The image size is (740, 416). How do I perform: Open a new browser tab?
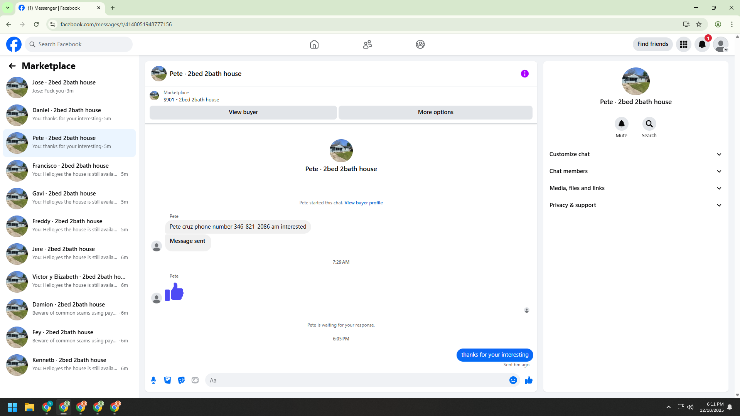113,8
